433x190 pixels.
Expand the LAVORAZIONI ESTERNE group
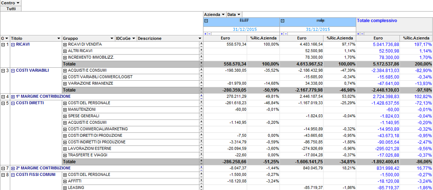pyautogui.click(x=65, y=149)
